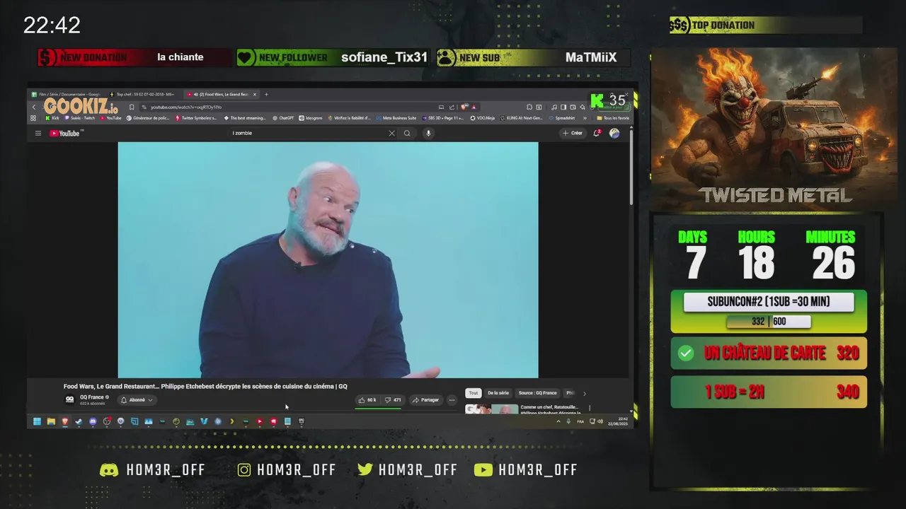This screenshot has height=509, width=906.
Task: Like the video with 60 k likes
Action: pyautogui.click(x=369, y=400)
